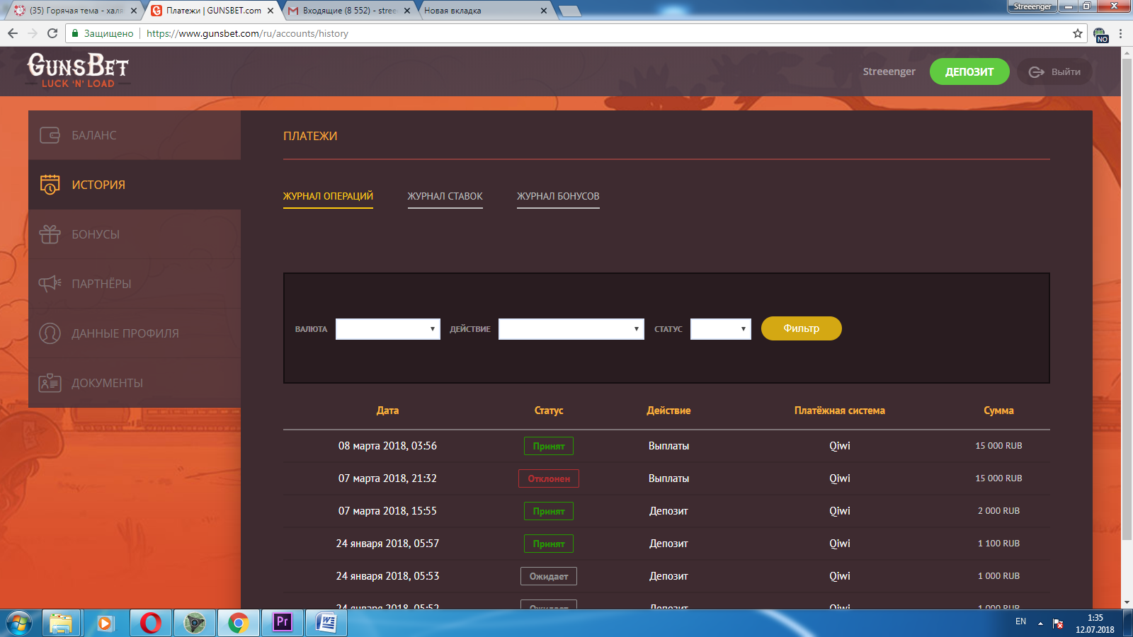This screenshot has height=637, width=1133.
Task: Open the Баланс wallet section in sidebar
Action: (135, 135)
